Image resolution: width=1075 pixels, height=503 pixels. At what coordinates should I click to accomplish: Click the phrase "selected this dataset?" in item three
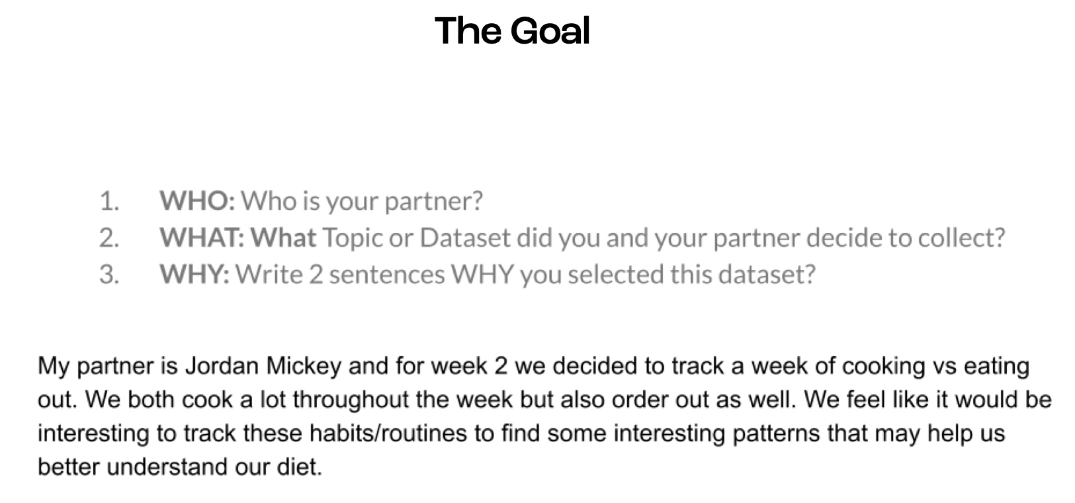pos(691,274)
